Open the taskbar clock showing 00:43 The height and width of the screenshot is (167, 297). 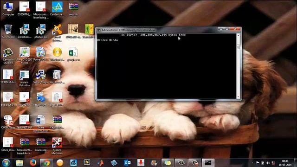click(285, 163)
